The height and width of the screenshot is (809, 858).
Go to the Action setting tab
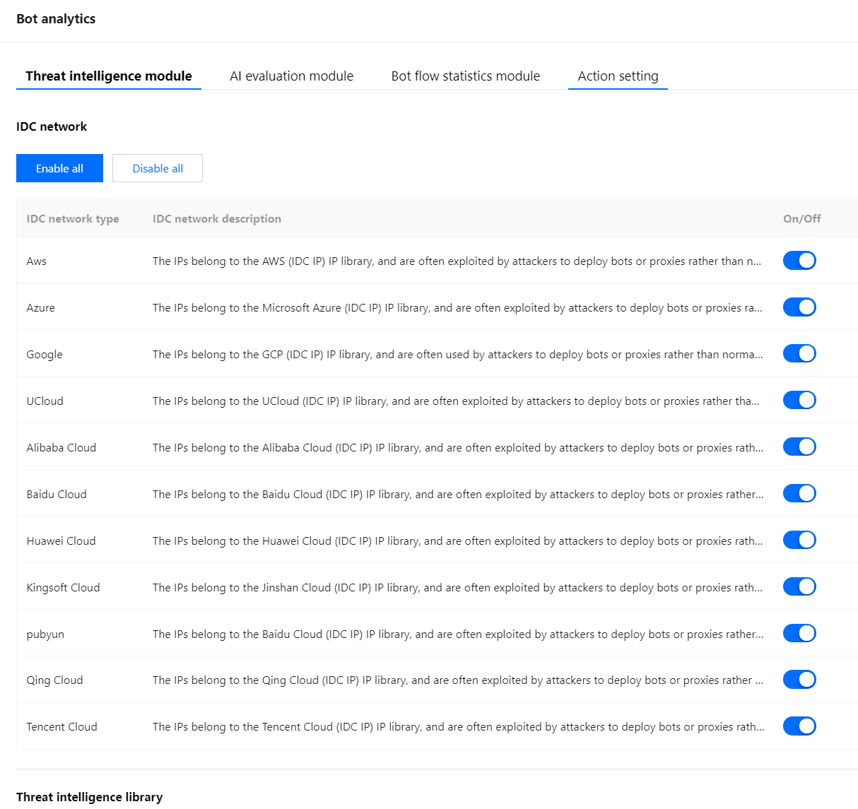click(618, 76)
